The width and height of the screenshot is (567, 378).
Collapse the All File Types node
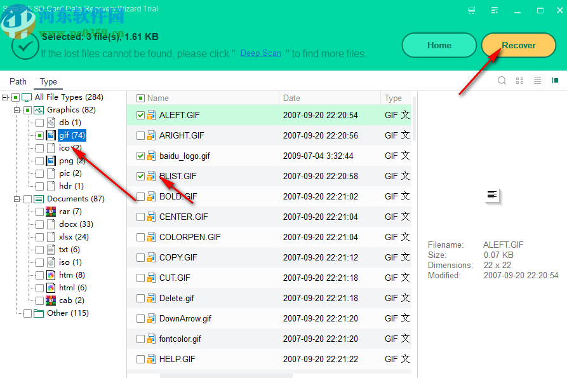click(5, 97)
